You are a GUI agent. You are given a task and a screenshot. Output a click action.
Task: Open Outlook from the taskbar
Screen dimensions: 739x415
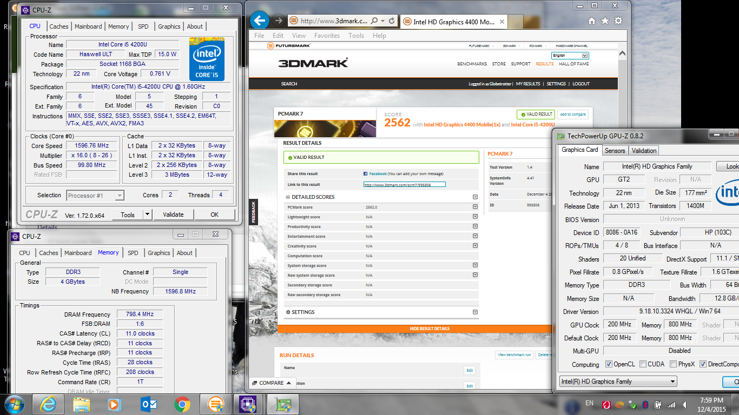(x=148, y=404)
